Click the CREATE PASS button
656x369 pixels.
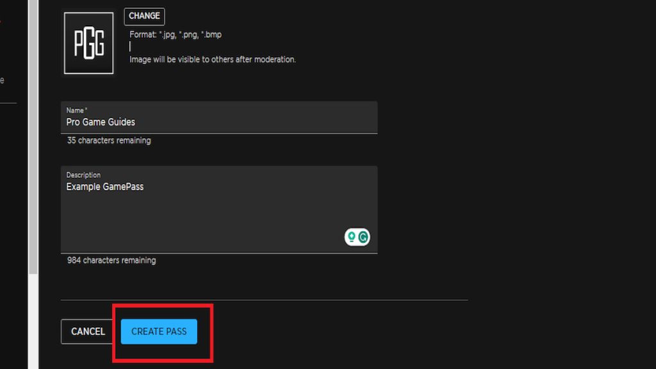(159, 331)
